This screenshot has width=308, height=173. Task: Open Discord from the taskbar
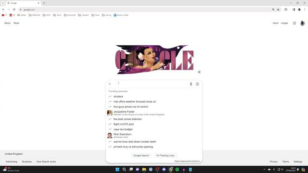(x=164, y=170)
